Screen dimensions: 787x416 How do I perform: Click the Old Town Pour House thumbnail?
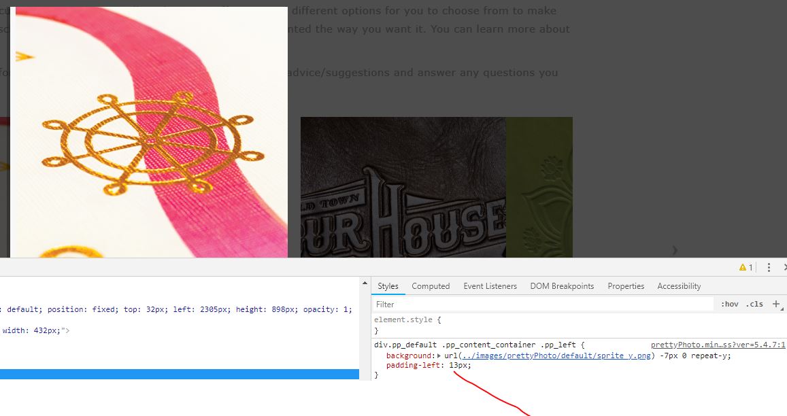coord(403,187)
